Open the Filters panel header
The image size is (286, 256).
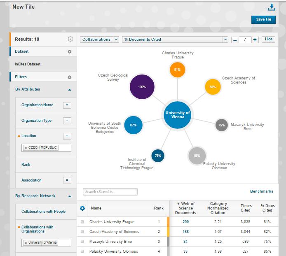tap(43, 77)
